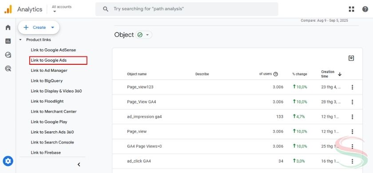Viewport: 373px width, 173px height.
Task: Click the plus icon in Create
Action: (26, 28)
